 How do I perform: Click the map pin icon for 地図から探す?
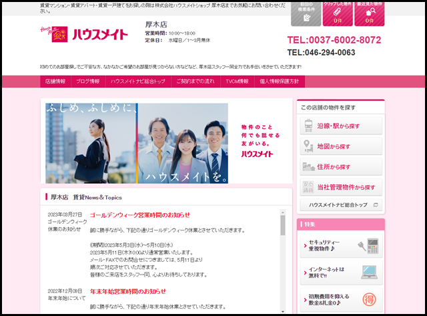tap(308, 146)
